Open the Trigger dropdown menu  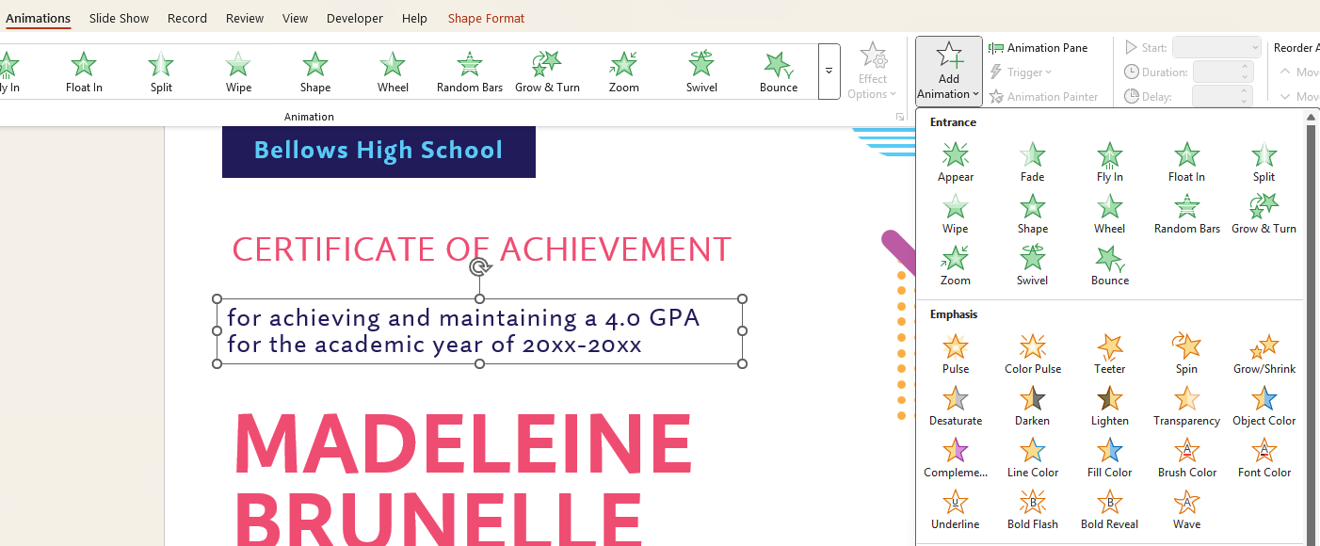[1021, 72]
